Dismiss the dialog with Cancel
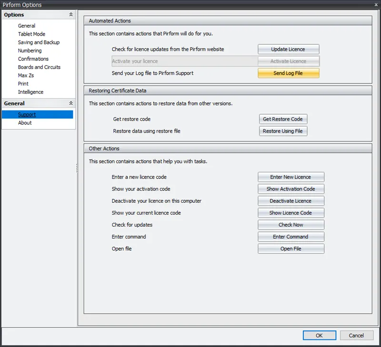381x347 pixels. pos(356,335)
